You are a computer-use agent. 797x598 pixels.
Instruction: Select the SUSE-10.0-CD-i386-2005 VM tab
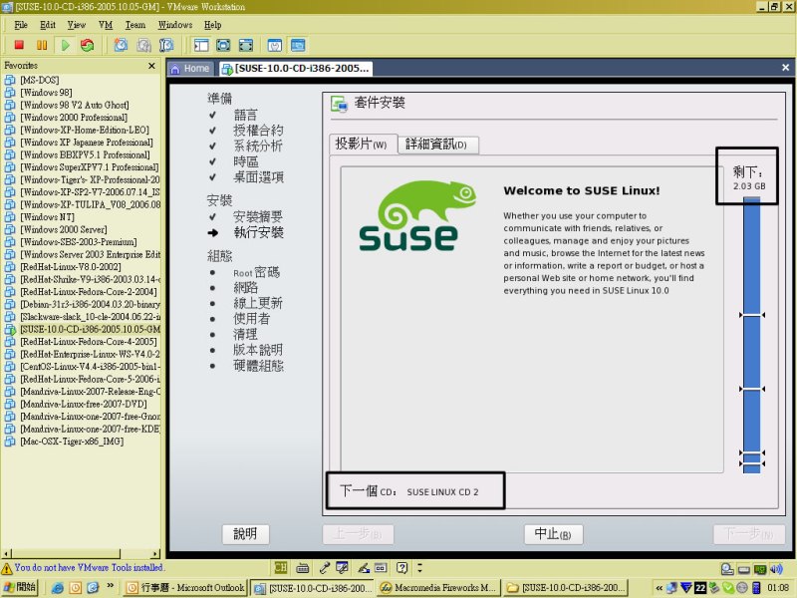coord(296,69)
